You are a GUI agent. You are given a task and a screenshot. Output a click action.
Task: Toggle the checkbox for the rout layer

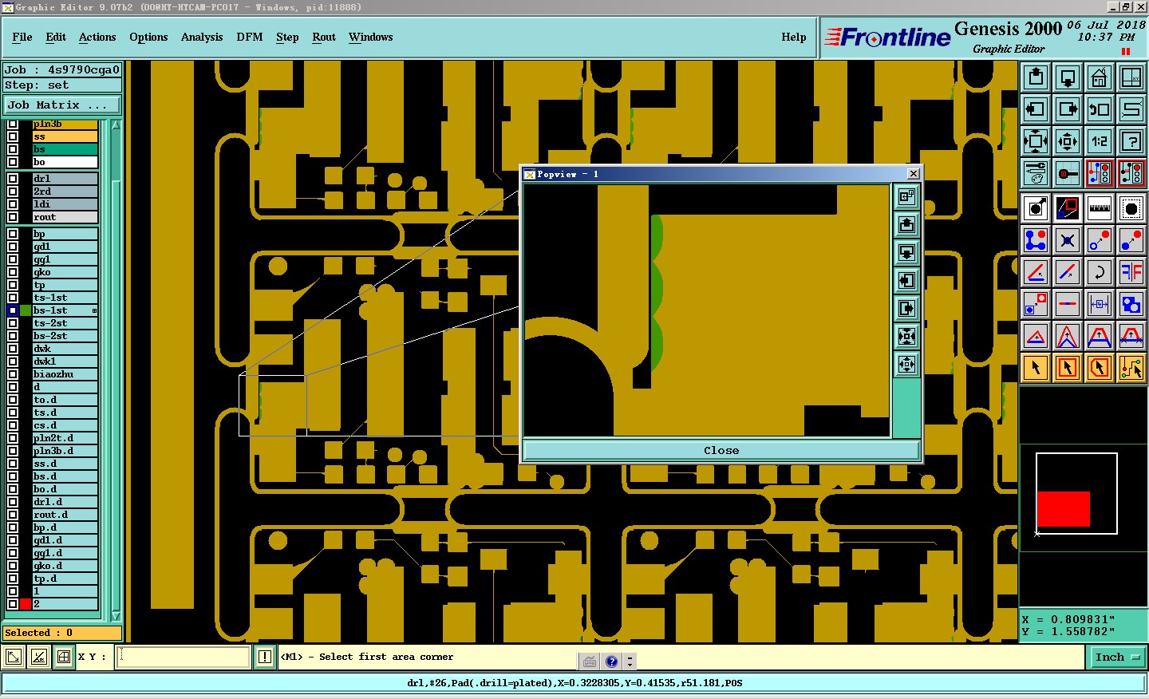[x=13, y=217]
